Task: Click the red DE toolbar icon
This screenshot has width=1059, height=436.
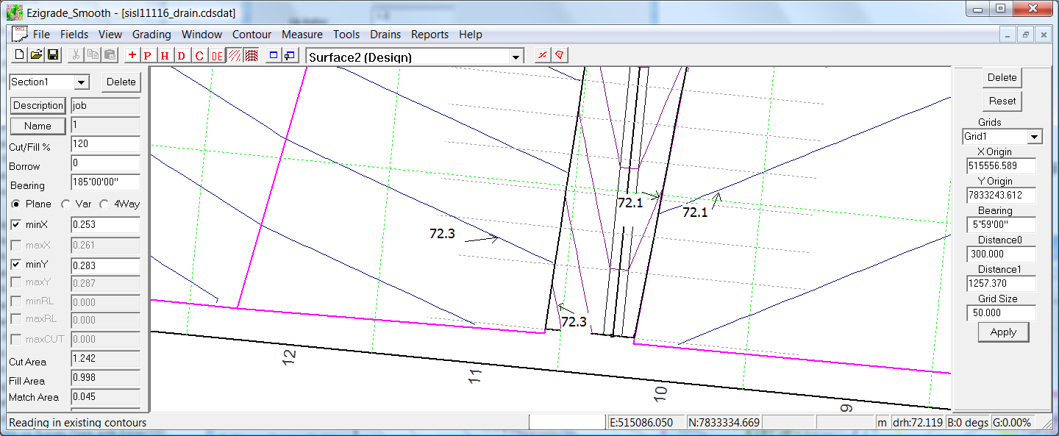Action: coord(217,55)
